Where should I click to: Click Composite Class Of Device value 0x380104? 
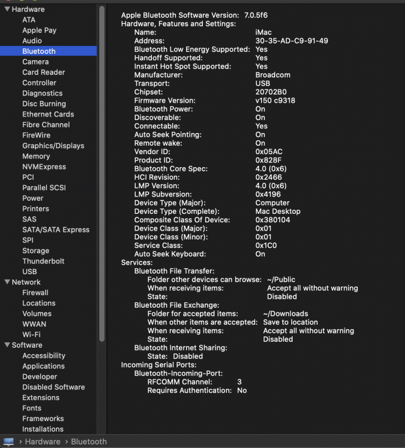coord(272,220)
